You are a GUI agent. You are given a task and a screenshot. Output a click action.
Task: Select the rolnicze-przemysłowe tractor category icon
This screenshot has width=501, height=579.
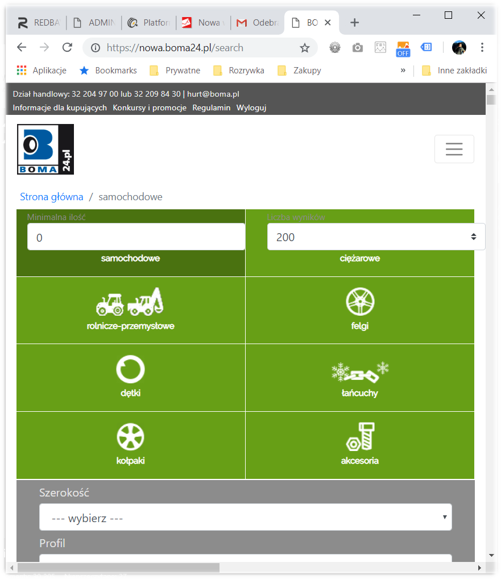click(130, 302)
